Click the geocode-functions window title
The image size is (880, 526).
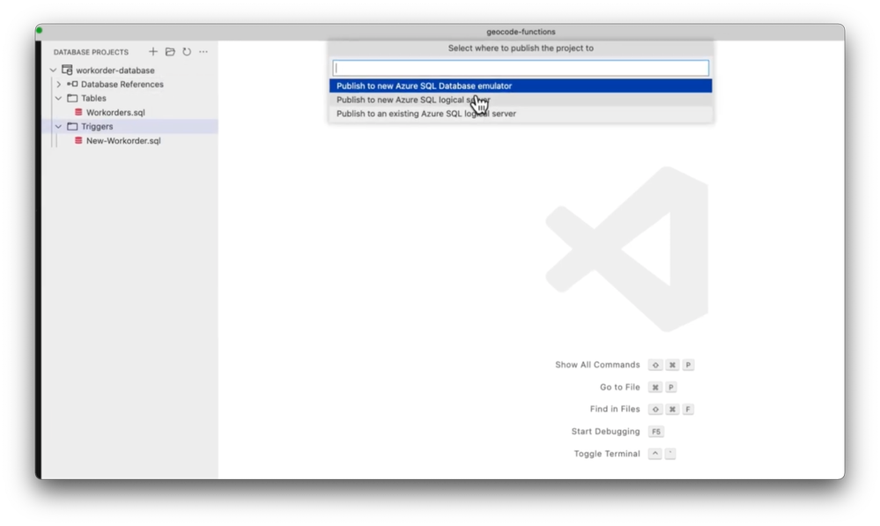pyautogui.click(x=521, y=32)
